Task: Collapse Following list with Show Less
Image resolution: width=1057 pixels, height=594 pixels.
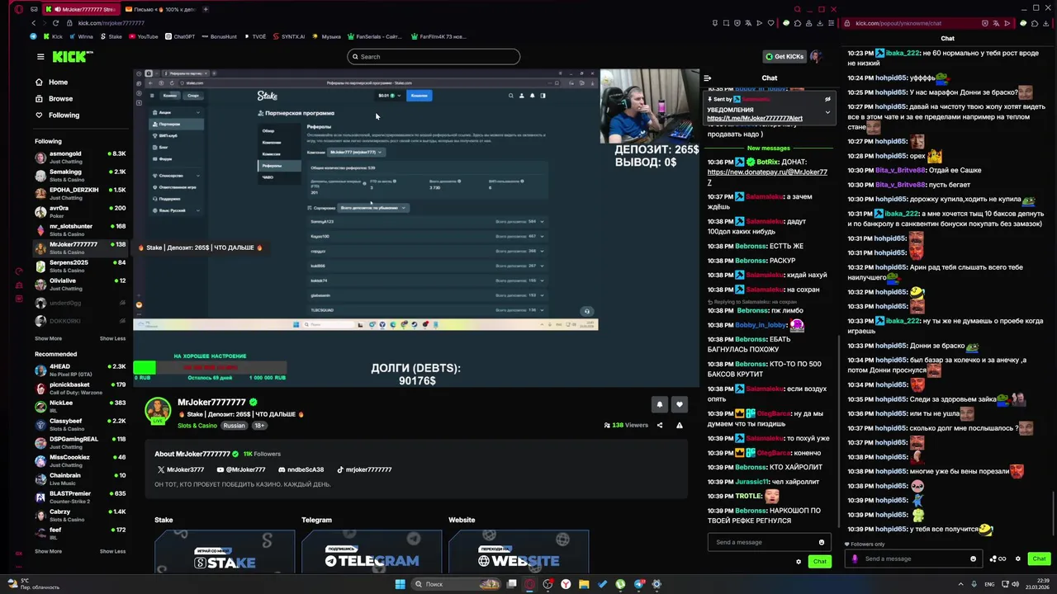Action: (x=112, y=338)
